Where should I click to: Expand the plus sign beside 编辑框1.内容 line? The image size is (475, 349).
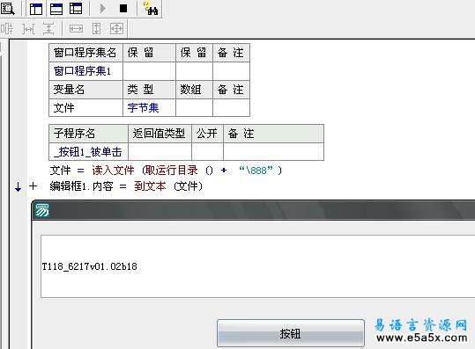pos(33,185)
